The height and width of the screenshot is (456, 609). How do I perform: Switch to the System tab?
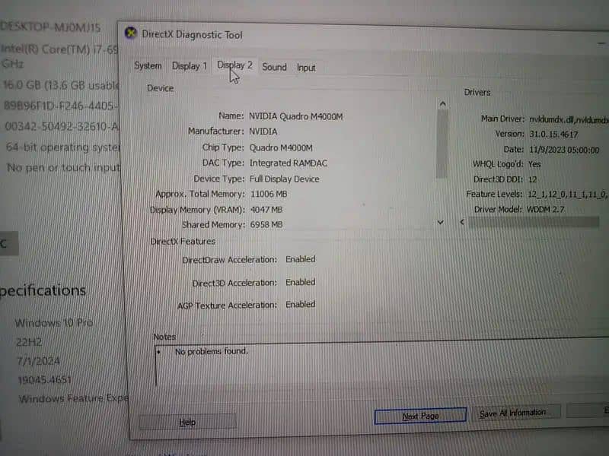pos(148,66)
